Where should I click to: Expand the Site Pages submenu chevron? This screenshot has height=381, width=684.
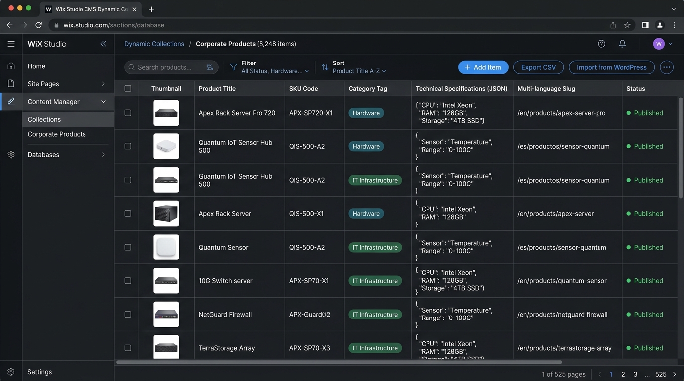pos(103,84)
